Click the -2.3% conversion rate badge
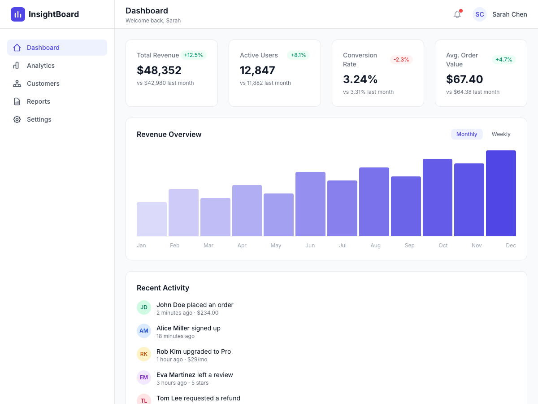 click(401, 60)
